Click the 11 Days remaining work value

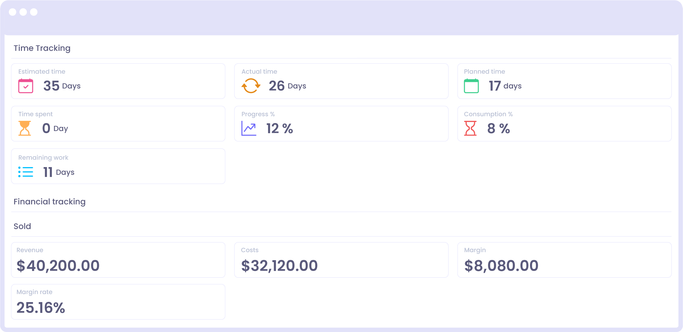[59, 172]
